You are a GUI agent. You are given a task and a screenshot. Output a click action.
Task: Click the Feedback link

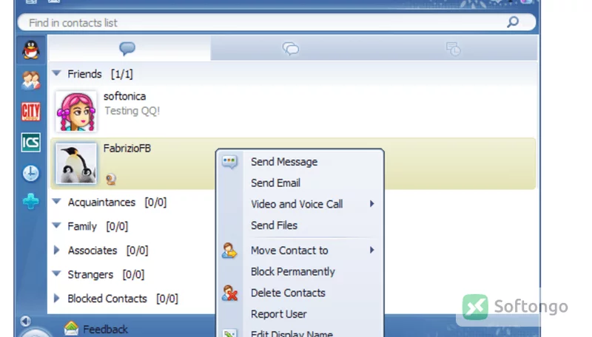click(x=105, y=330)
